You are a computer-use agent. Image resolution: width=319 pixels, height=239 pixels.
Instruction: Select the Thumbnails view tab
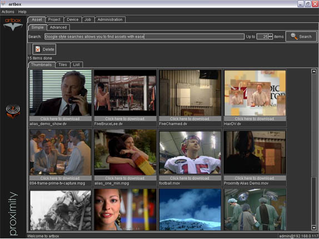(x=42, y=64)
